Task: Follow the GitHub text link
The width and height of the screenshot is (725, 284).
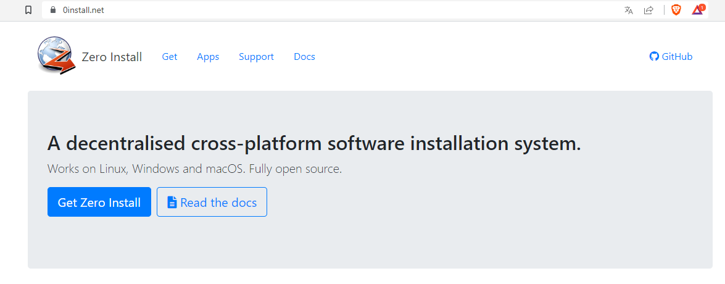Action: 677,57
